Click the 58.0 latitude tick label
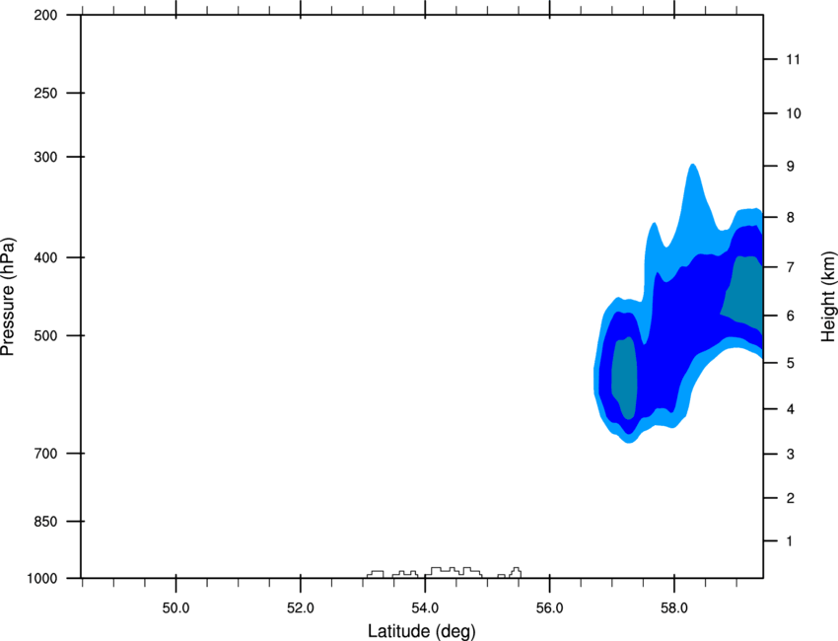838x641 pixels. [x=674, y=608]
